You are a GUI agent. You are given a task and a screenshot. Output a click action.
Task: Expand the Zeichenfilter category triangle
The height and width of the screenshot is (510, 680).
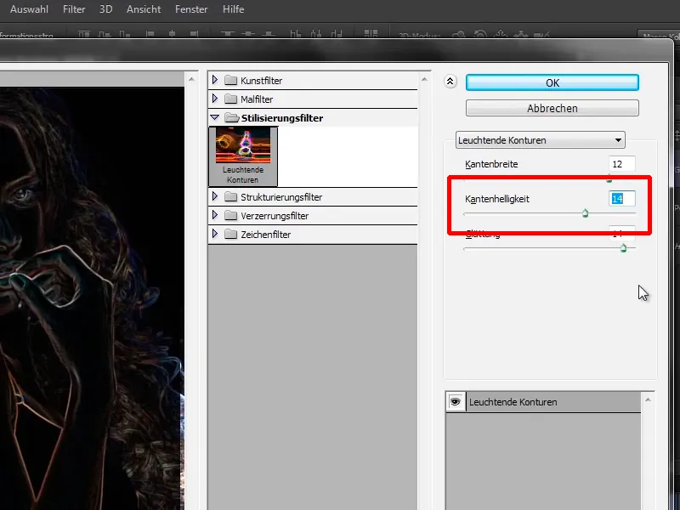[x=215, y=234]
